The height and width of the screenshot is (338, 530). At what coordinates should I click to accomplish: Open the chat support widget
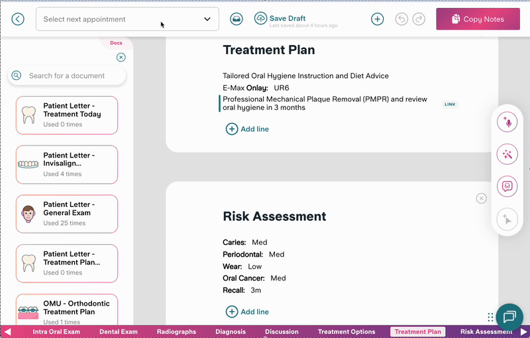(509, 316)
